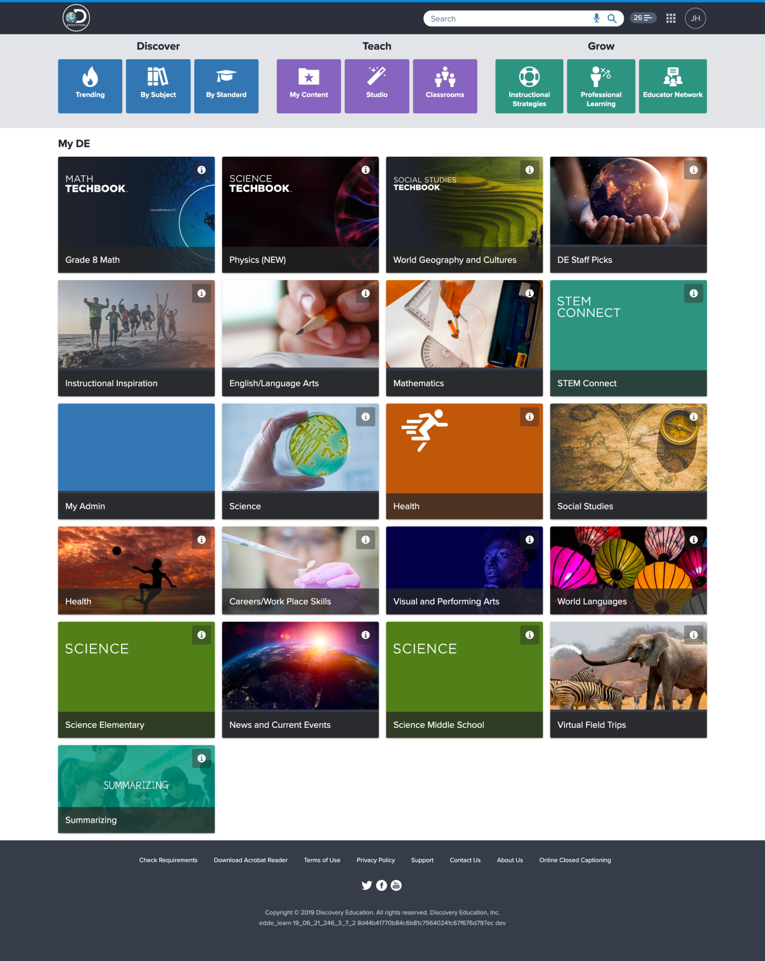Open the Grade 8 Math Techbook card
Screen dimensions: 765x961
(136, 215)
